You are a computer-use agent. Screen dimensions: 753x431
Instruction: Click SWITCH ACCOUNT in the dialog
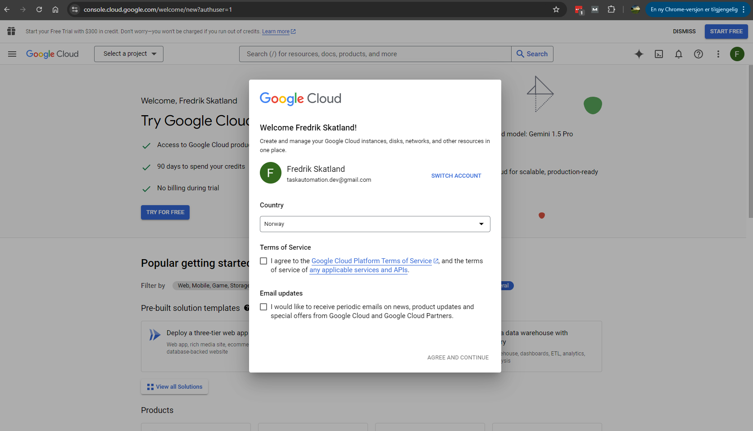pyautogui.click(x=456, y=176)
